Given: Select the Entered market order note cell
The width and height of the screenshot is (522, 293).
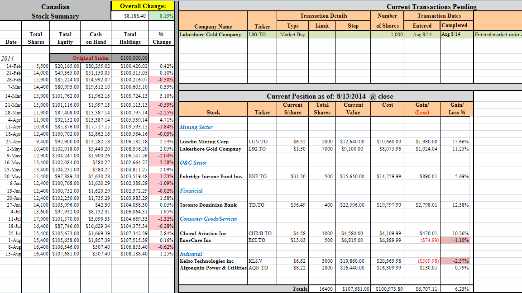Looking at the screenshot, I should pos(498,34).
